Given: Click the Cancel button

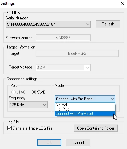Looking at the screenshot, I should [78, 142].
